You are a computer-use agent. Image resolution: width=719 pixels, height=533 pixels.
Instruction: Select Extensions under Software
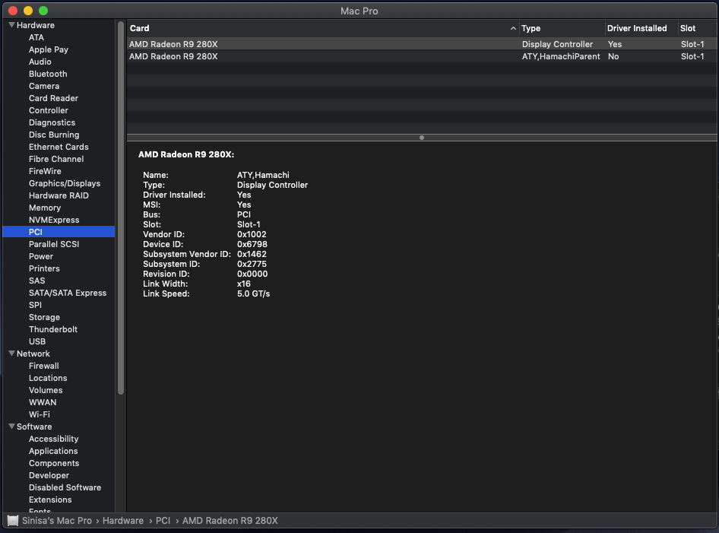click(x=50, y=500)
